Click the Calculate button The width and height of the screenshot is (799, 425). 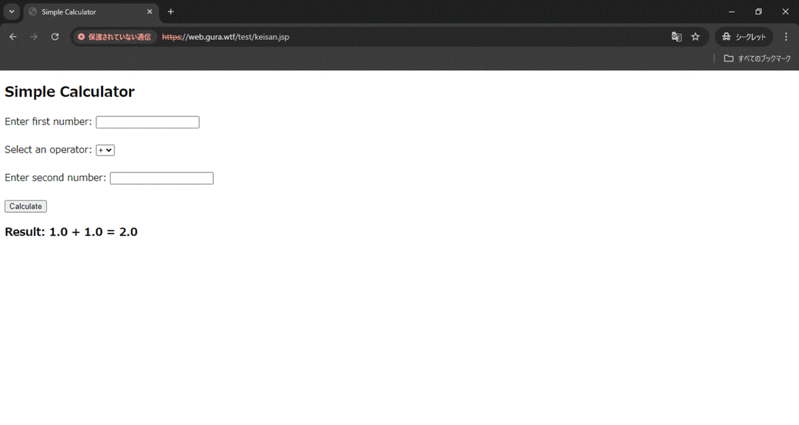(x=25, y=206)
